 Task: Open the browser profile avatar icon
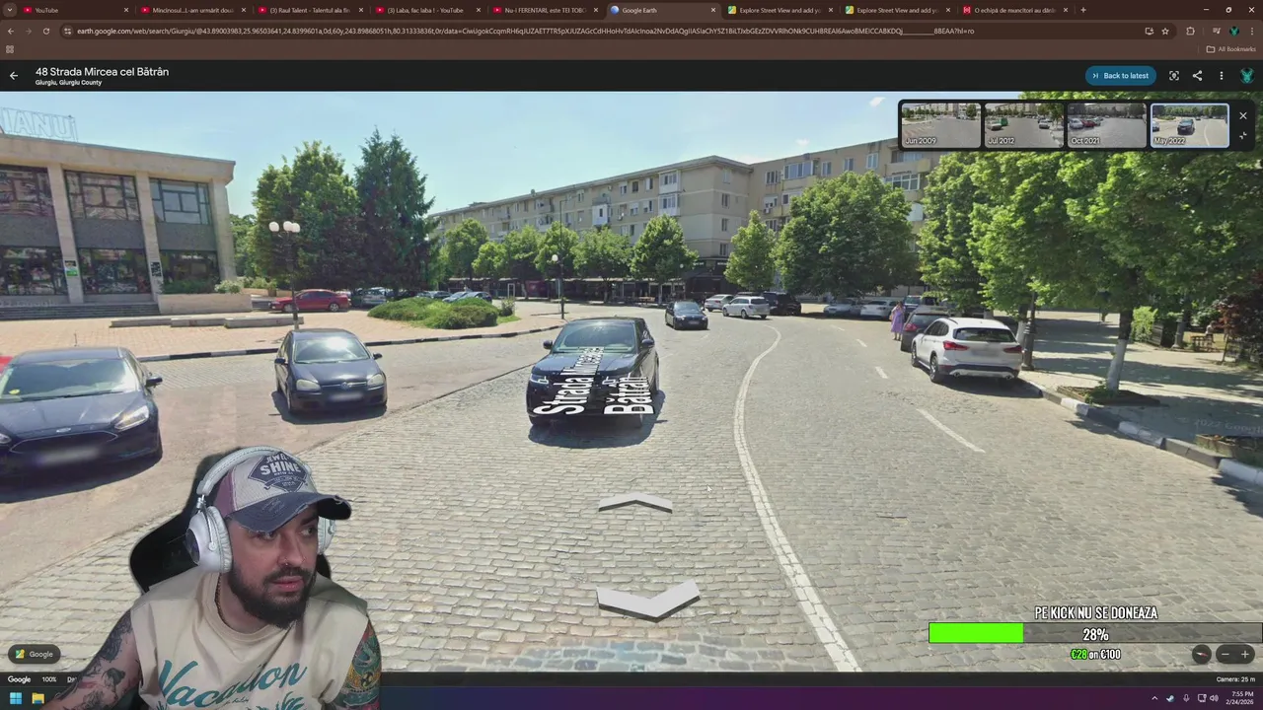tap(1233, 31)
